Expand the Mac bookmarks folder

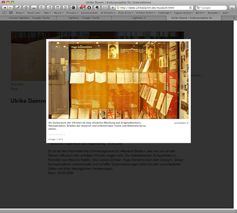tap(47, 13)
